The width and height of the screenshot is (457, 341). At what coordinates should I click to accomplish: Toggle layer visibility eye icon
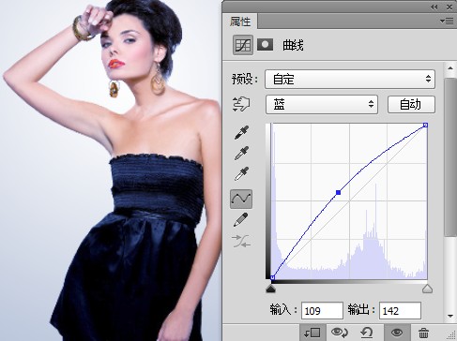397,333
